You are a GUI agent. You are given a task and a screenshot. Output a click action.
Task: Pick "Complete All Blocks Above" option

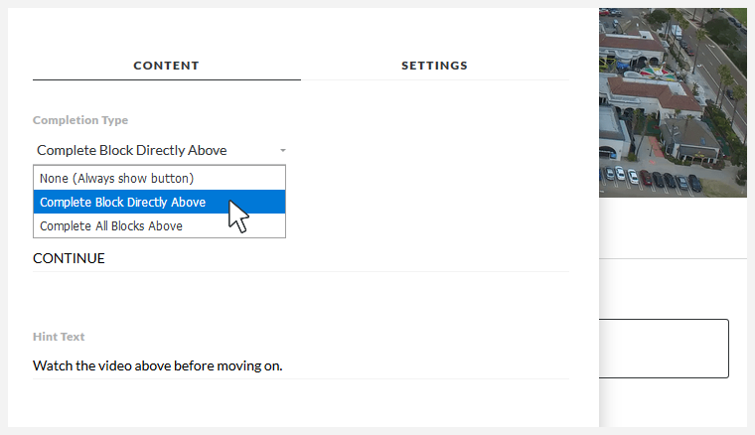click(x=111, y=225)
